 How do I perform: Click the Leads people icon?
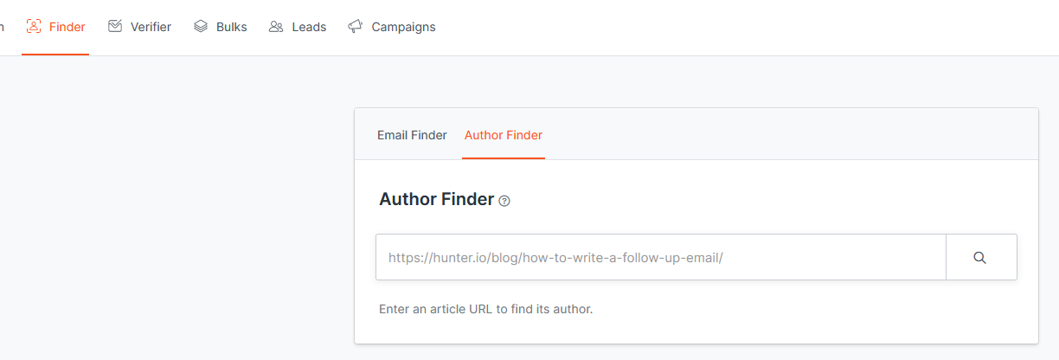pyautogui.click(x=276, y=27)
